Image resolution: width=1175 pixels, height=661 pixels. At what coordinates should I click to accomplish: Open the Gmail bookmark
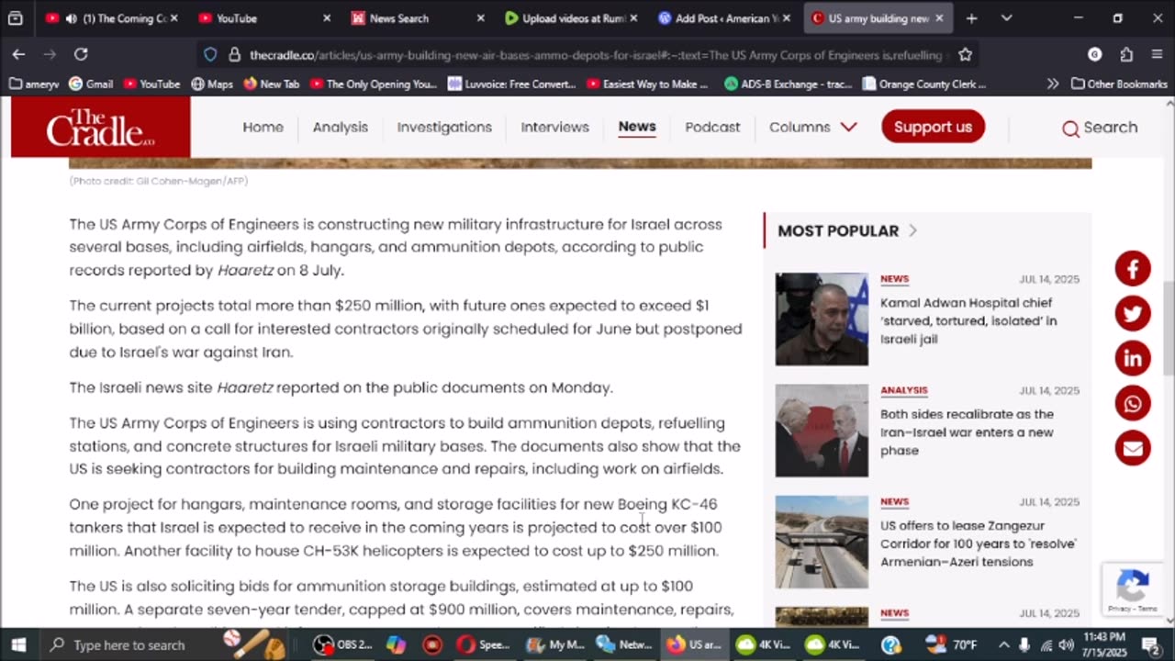coord(90,84)
